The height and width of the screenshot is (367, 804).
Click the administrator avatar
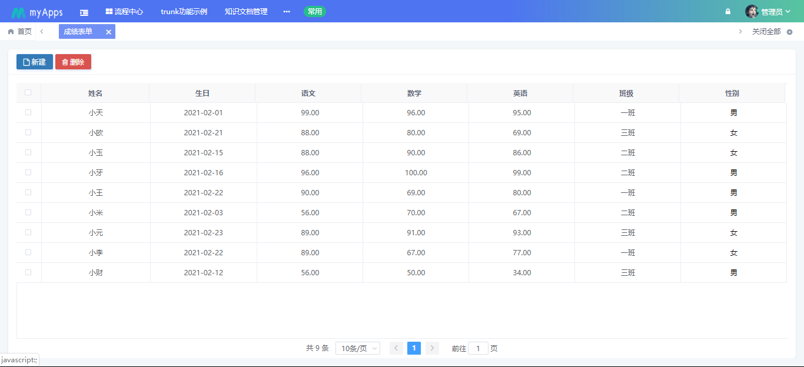(752, 11)
